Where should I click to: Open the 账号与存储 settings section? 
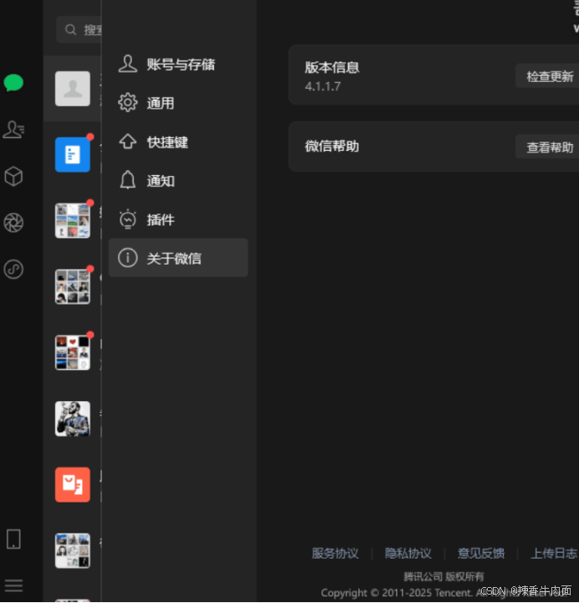[x=178, y=64]
